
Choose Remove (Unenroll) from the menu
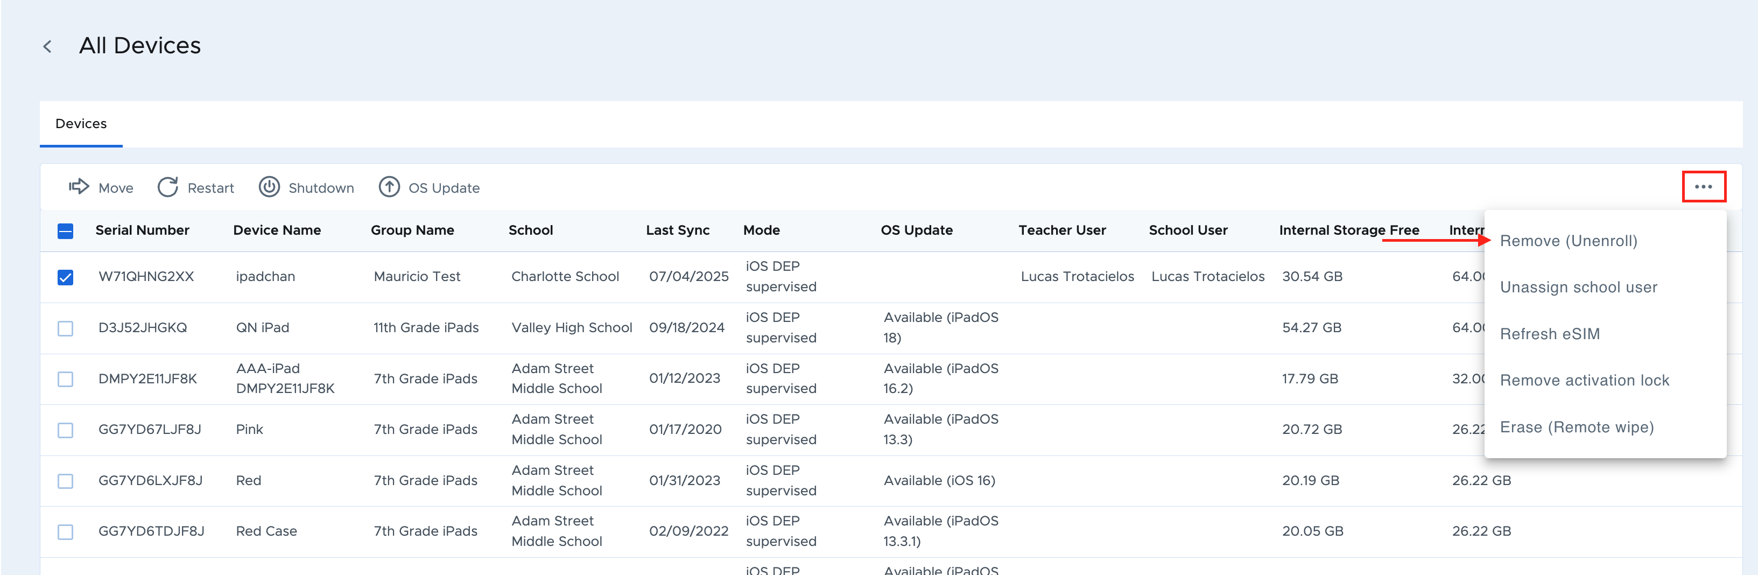click(1569, 240)
